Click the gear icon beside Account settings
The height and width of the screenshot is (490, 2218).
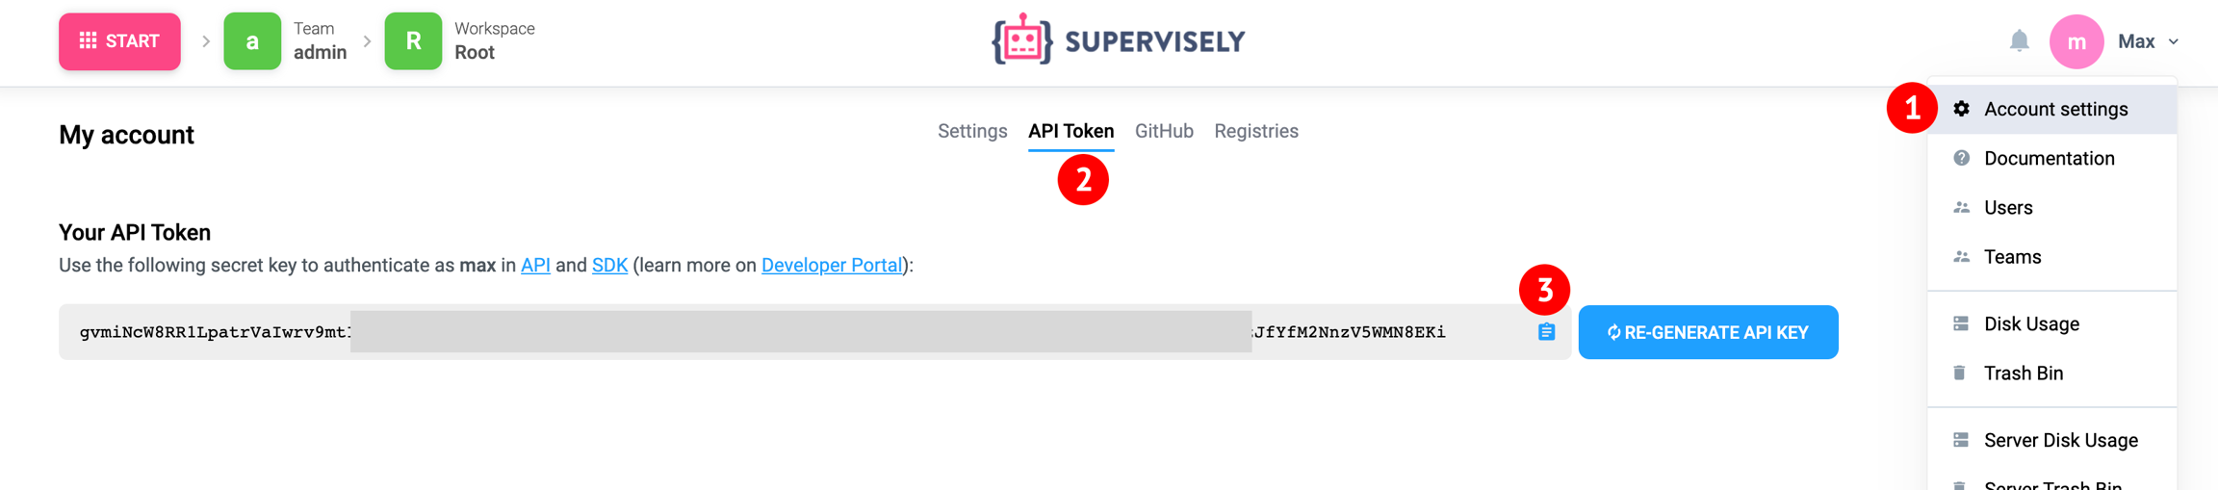coord(1961,109)
